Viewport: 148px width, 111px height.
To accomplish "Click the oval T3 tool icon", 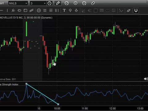I will click(108, 10).
